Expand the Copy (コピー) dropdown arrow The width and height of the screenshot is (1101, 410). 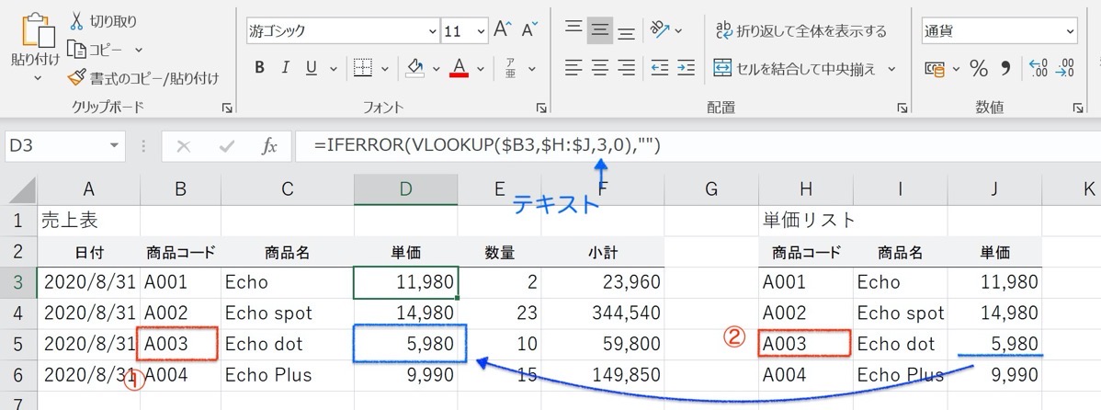click(x=139, y=50)
